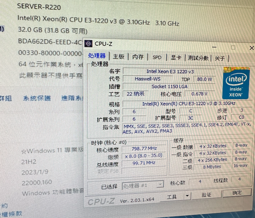Open the 关于 about tab

220,58
